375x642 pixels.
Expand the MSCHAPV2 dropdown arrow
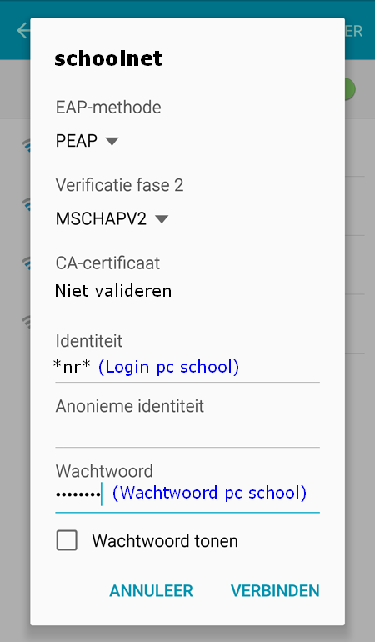(x=162, y=219)
